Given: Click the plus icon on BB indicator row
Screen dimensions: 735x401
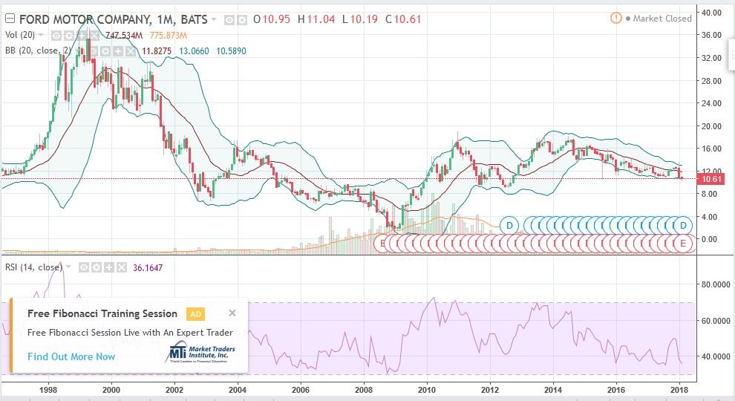Looking at the screenshot, I should pyautogui.click(x=117, y=51).
